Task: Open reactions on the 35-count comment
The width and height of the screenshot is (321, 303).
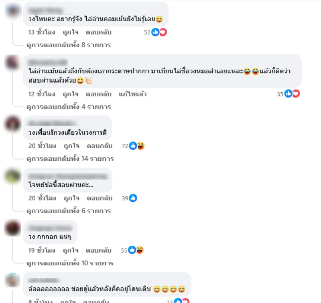Action: click(292, 94)
